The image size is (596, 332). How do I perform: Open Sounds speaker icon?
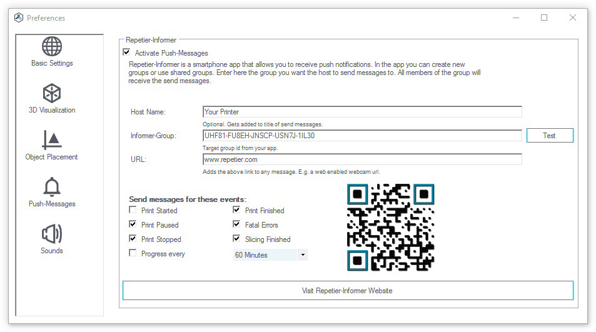point(52,234)
